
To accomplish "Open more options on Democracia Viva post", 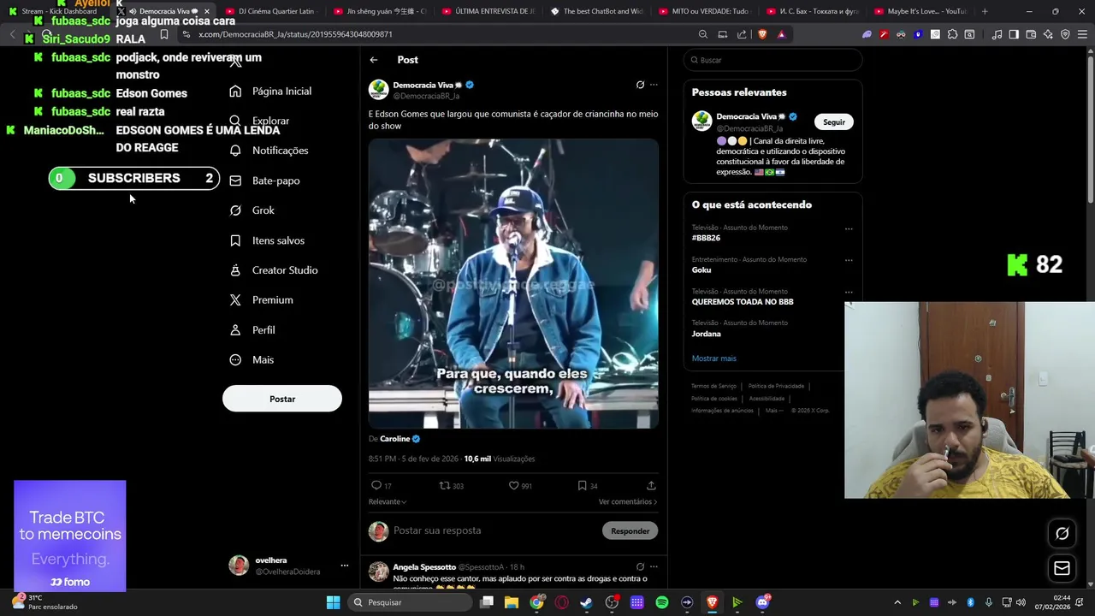I will click(x=654, y=85).
